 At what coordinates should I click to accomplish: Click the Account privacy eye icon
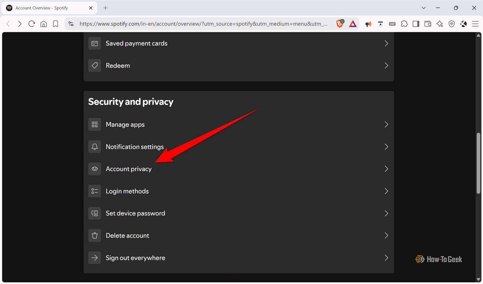95,169
